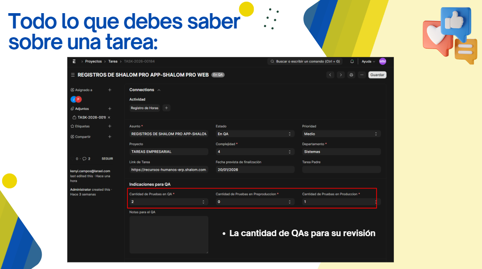Click the Notas para el QA text area
Image resolution: width=482 pixels, height=269 pixels.
(169, 234)
